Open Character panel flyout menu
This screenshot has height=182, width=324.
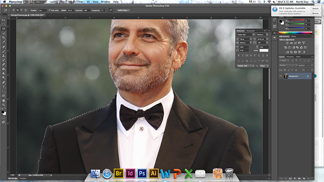pos(269,30)
